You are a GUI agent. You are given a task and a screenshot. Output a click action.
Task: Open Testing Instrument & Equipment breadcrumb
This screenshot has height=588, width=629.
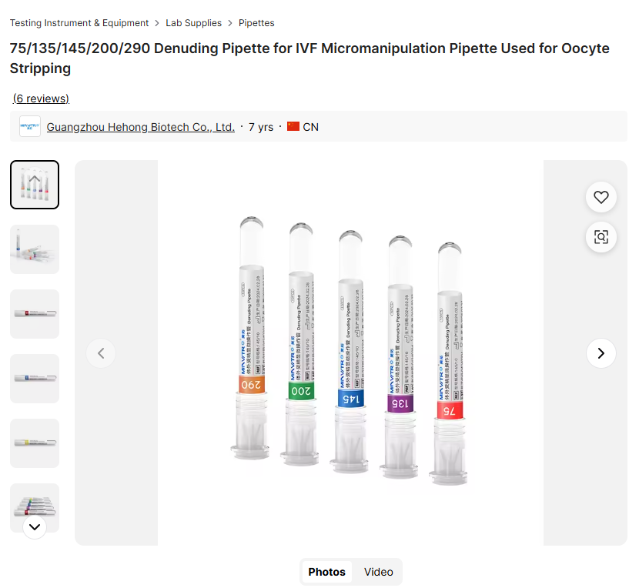(79, 23)
